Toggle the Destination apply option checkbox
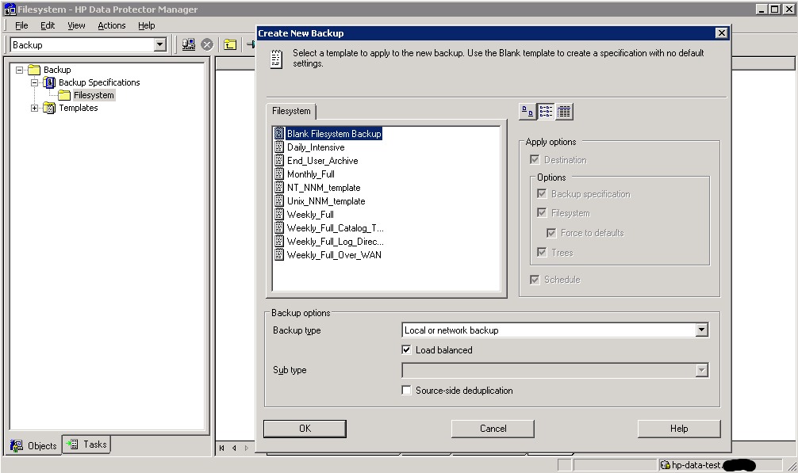The image size is (798, 473). (535, 159)
